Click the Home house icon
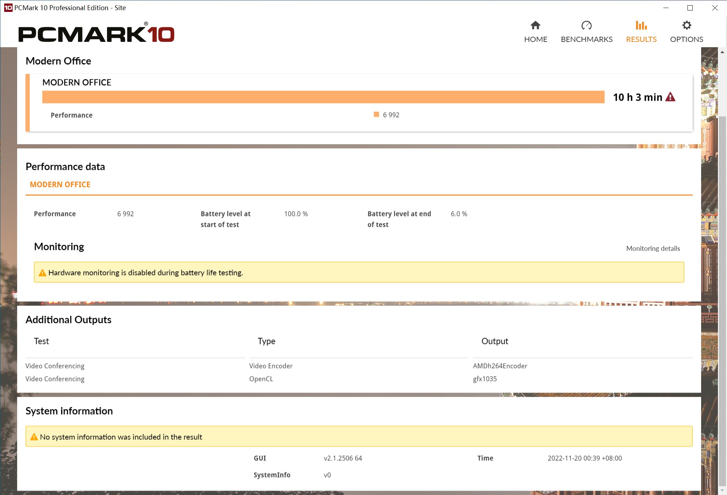The height and width of the screenshot is (495, 727). coord(535,26)
